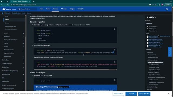The image size is (173, 97).
Task: Click Accept All Cookies button
Action: [144, 94]
